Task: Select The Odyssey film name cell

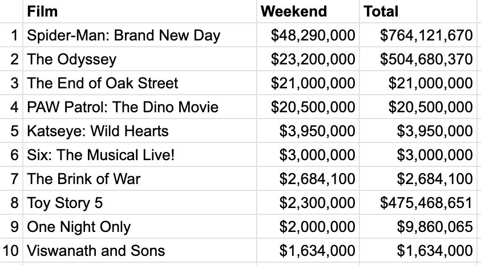Action: pyautogui.click(x=140, y=59)
